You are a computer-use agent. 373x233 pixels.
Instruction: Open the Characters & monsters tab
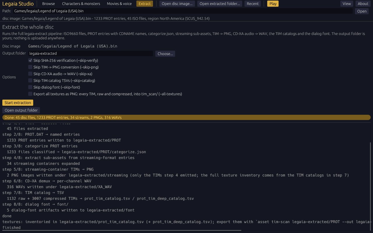click(81, 4)
